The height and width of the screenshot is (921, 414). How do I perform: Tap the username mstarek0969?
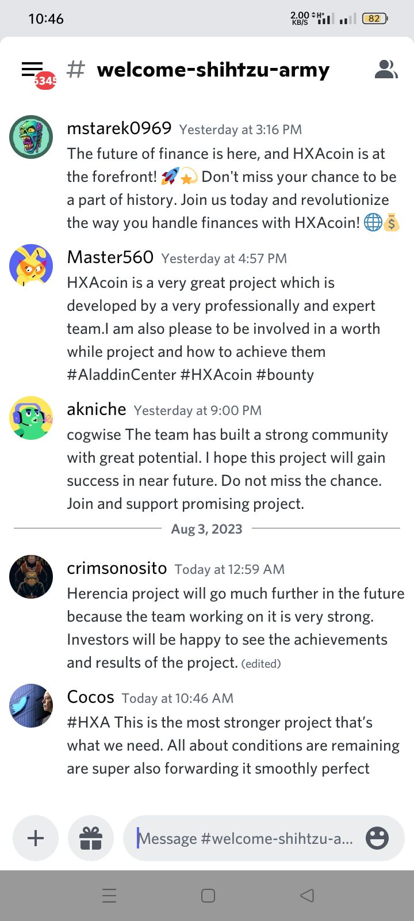(119, 128)
